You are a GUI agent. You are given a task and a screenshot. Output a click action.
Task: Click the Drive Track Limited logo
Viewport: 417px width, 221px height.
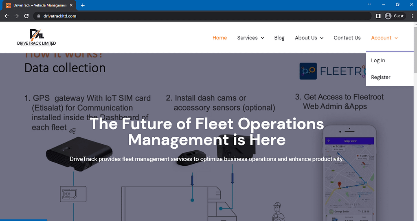(36, 38)
